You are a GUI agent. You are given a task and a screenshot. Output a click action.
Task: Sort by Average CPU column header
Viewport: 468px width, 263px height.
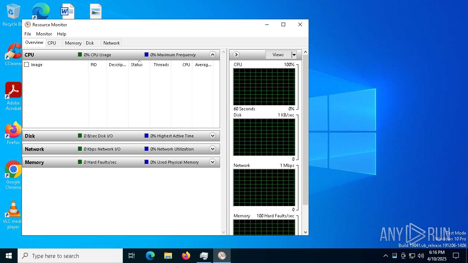[x=203, y=65]
